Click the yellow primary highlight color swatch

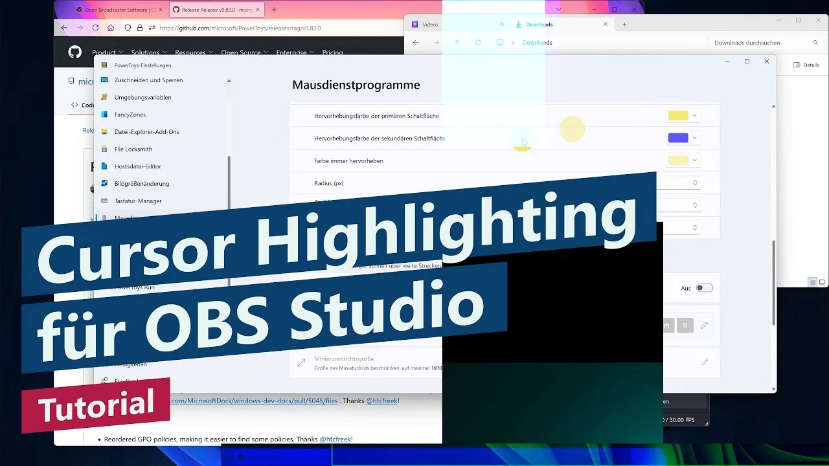point(678,116)
